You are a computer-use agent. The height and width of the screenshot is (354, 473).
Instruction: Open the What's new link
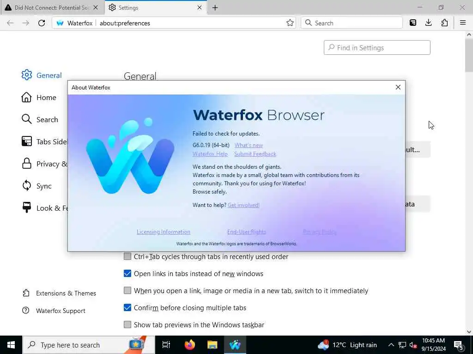tap(249, 145)
